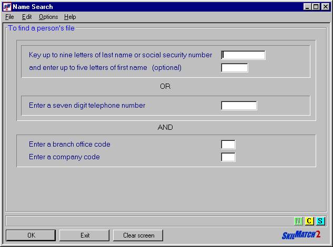
Task: Click the SkilMatch2 logo
Action: point(301,235)
